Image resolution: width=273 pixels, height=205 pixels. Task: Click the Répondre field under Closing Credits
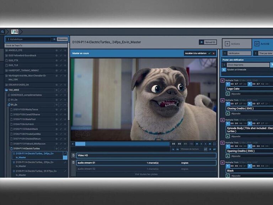click(252, 114)
